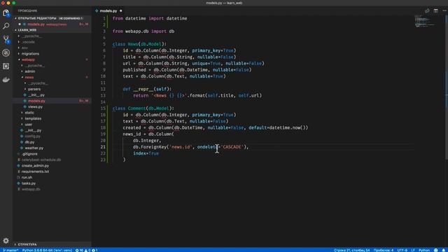This screenshot has height=252, width=448.
Task: Click the spaces indentation setting in status bar
Action: click(384, 250)
